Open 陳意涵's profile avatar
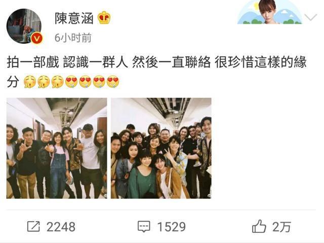Image resolution: width=324 pixels, height=243 pixels. click(24, 26)
